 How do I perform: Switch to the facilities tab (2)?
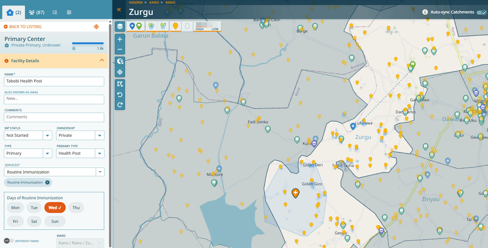pos(14,12)
